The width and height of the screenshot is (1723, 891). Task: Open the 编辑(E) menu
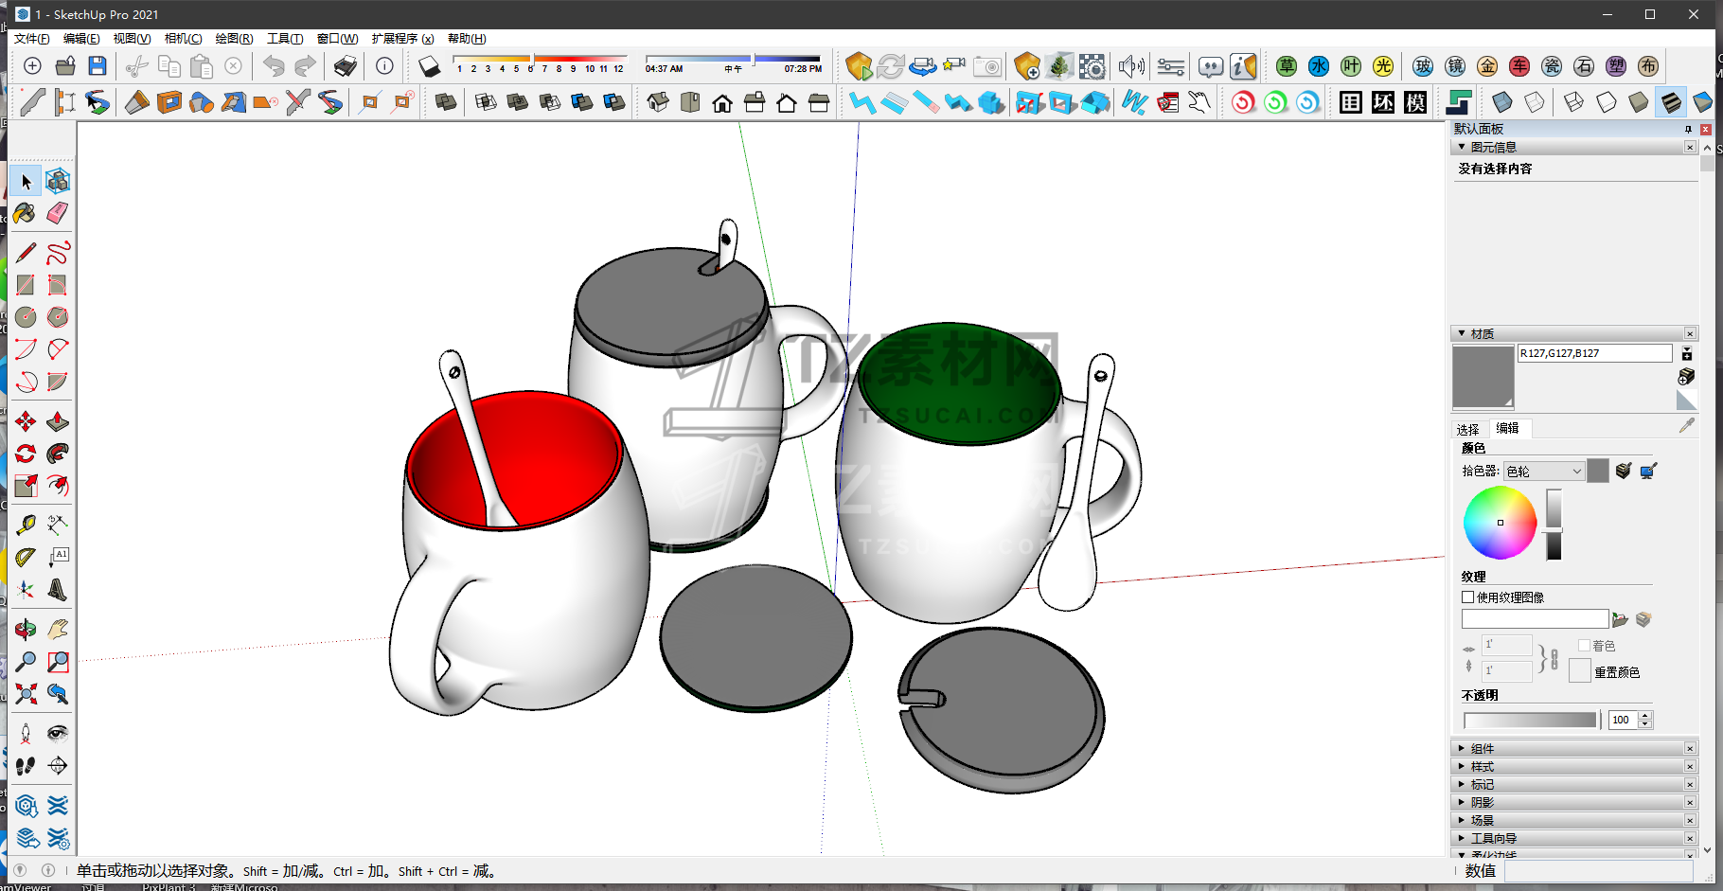tap(81, 39)
